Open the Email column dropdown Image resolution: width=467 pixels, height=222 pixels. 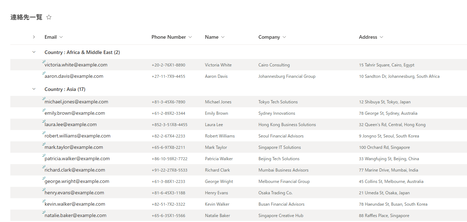pyautogui.click(x=61, y=37)
